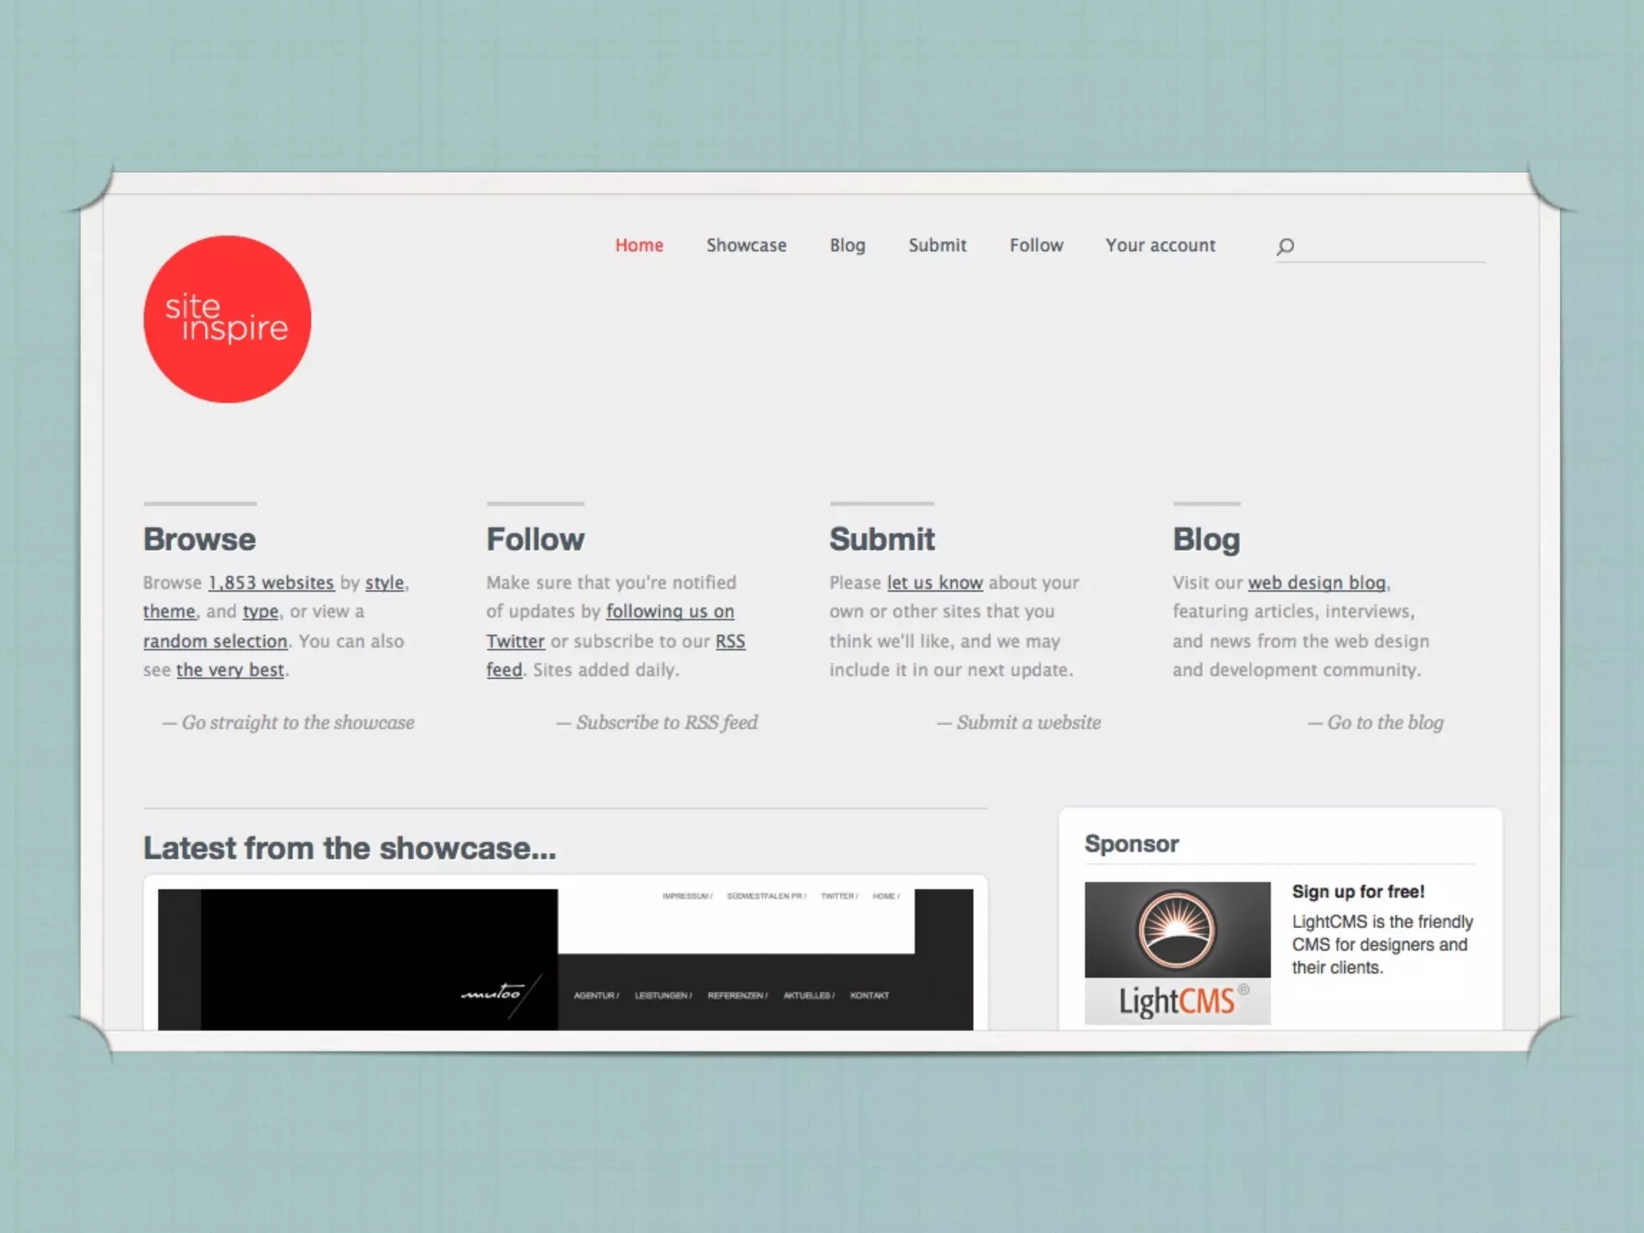Click into the search input field
This screenshot has width=1644, height=1233.
(1393, 246)
